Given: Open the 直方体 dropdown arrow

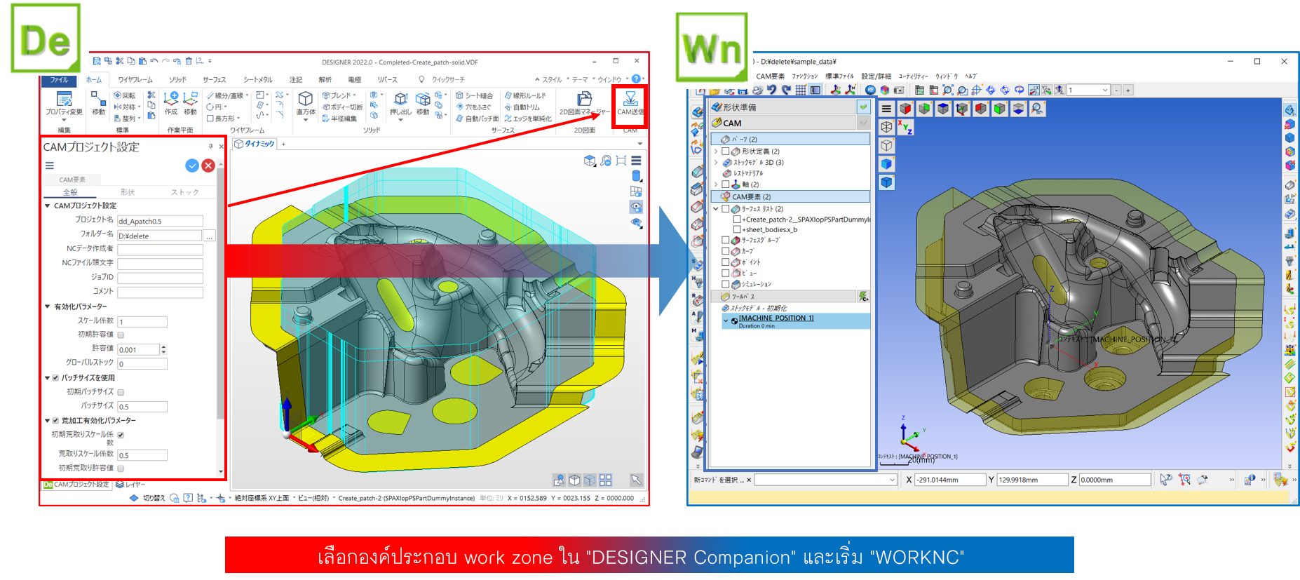Looking at the screenshot, I should (306, 120).
